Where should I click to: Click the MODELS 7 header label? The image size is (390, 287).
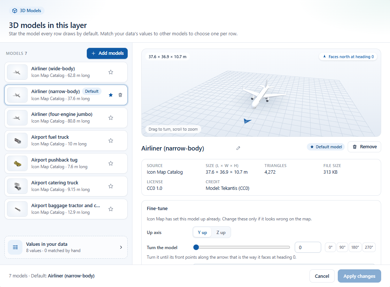click(17, 53)
